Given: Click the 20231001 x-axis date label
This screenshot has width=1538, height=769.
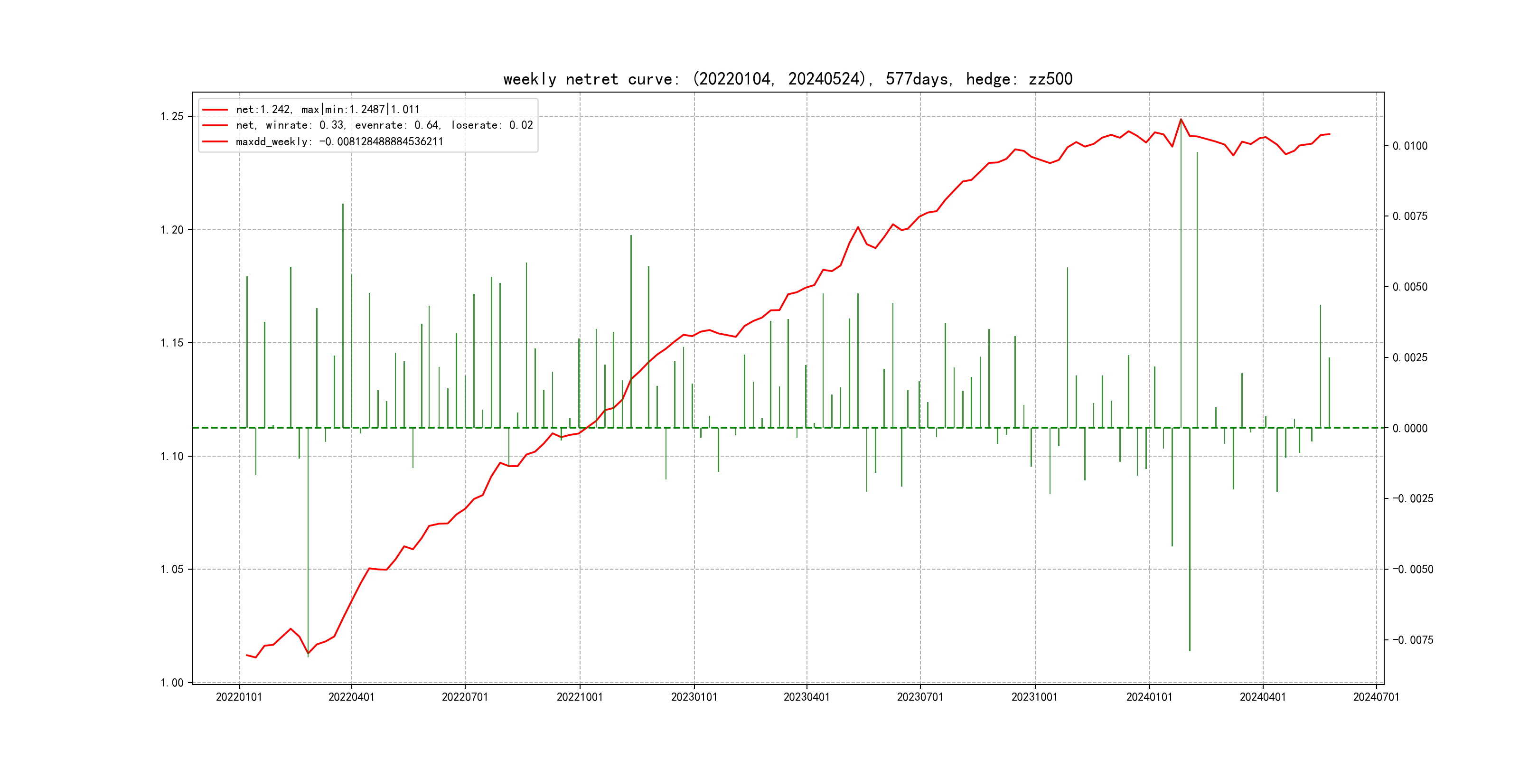Looking at the screenshot, I should (1035, 697).
